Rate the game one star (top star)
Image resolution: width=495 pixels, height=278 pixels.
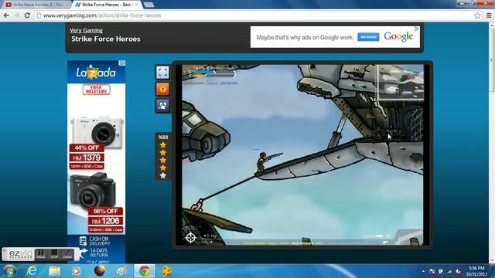(x=163, y=145)
